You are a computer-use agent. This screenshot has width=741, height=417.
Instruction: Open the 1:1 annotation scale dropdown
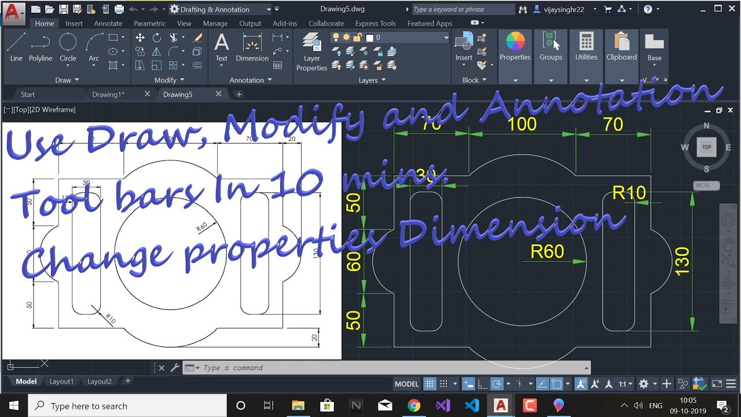coord(625,383)
